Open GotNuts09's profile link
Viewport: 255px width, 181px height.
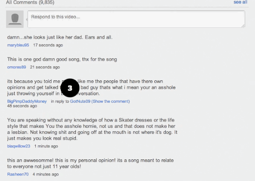[x=80, y=101]
